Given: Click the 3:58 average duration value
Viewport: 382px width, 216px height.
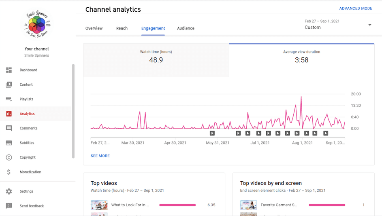Looking at the screenshot, I should click(302, 60).
